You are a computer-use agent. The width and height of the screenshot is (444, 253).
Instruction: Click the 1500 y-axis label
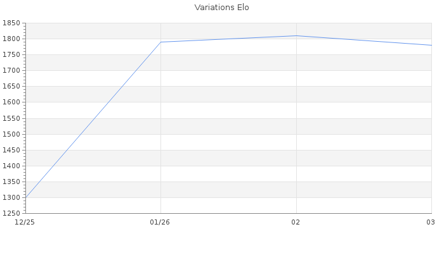click(x=11, y=134)
